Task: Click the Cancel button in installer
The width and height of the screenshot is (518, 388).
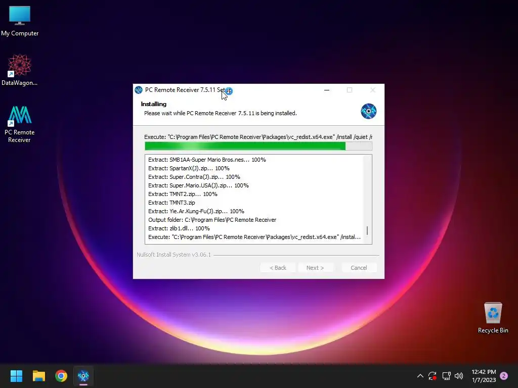Action: click(359, 268)
